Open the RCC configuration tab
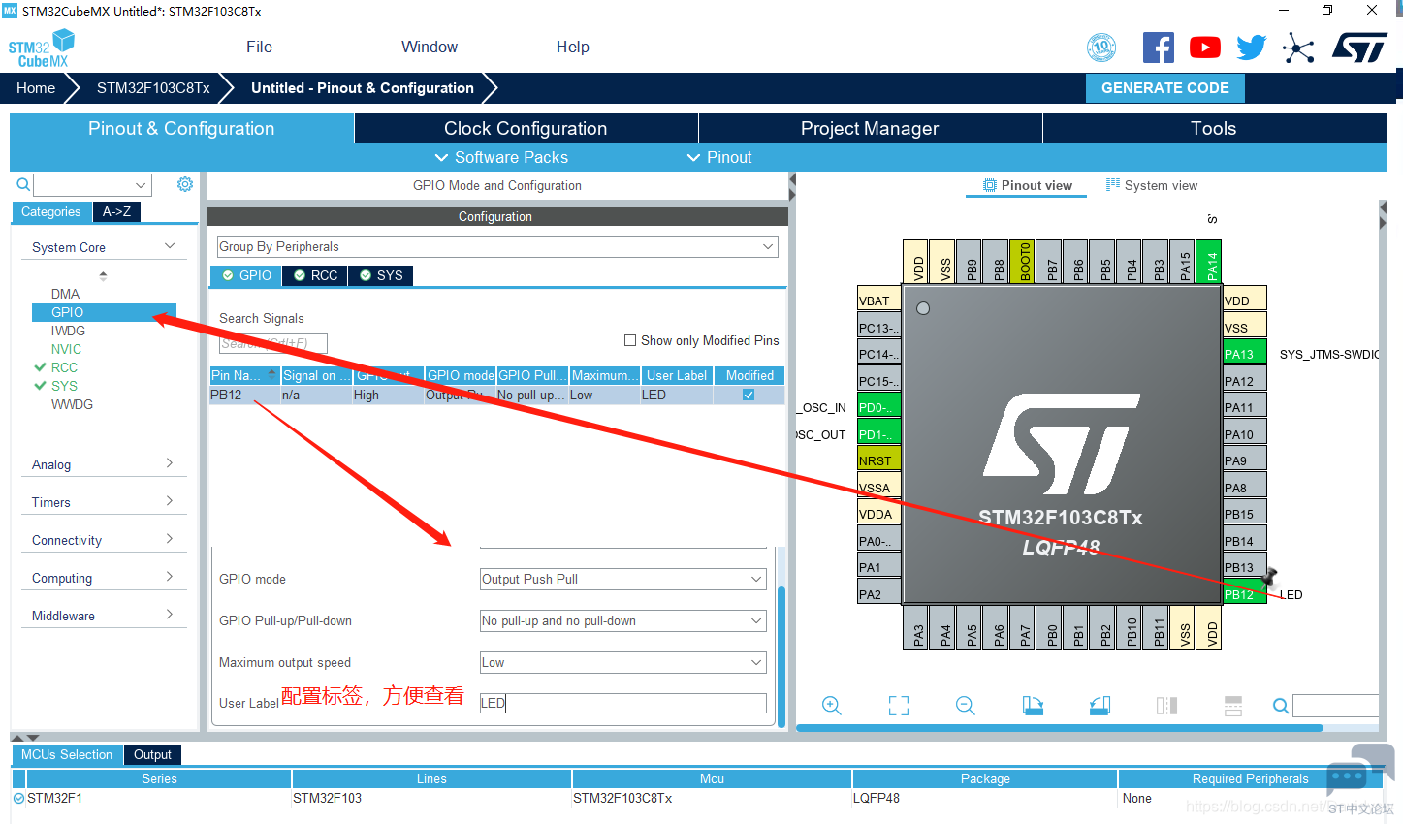 [x=315, y=275]
